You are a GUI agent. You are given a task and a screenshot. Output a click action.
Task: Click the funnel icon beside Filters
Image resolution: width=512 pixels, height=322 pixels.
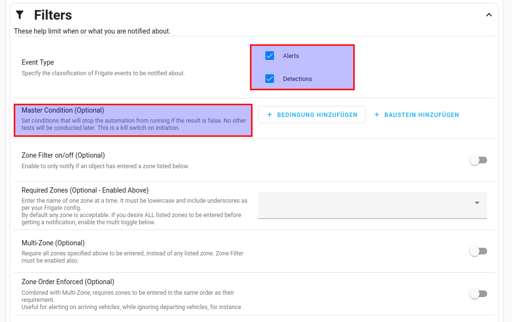20,15
